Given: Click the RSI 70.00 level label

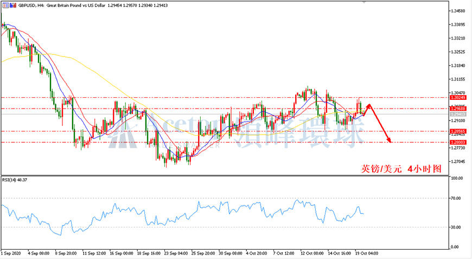Looking at the screenshot, I should (456, 198).
